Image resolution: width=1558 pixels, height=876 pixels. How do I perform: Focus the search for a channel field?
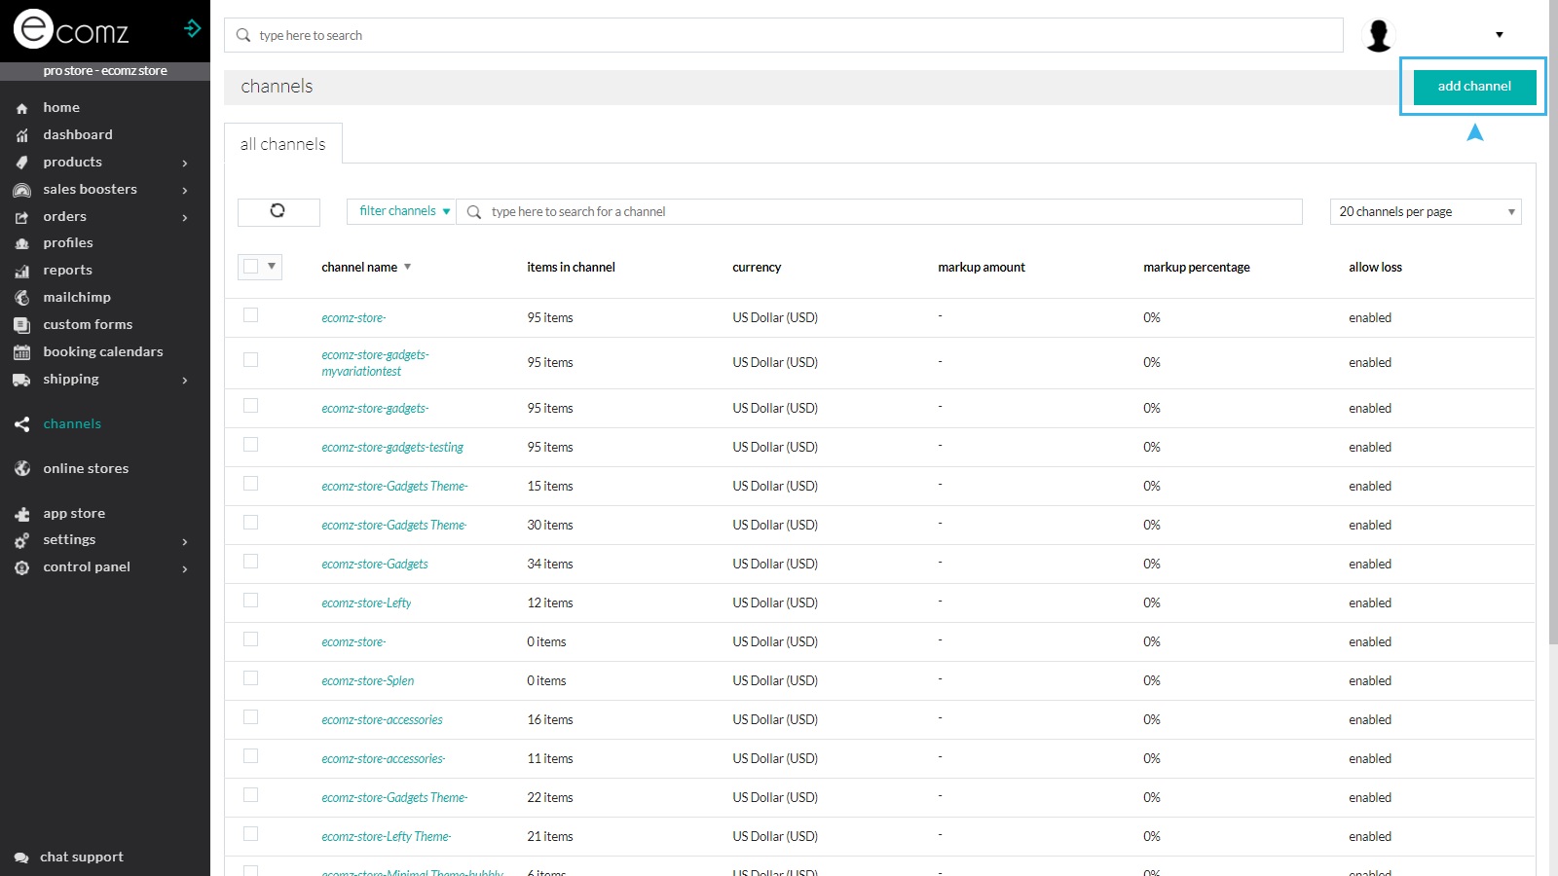point(886,211)
